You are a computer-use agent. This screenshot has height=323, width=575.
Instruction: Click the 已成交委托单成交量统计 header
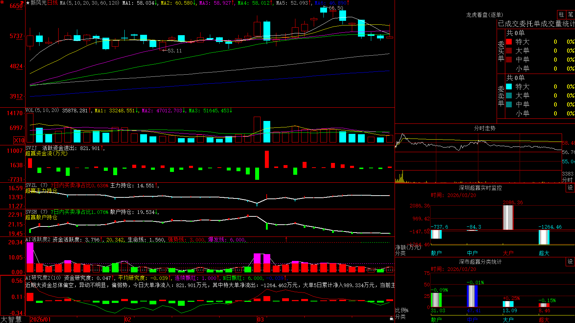[536, 24]
